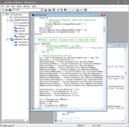Collapse the $SUBPROGRAMS tree node
Screen dimensions: 129x127
[7, 20]
